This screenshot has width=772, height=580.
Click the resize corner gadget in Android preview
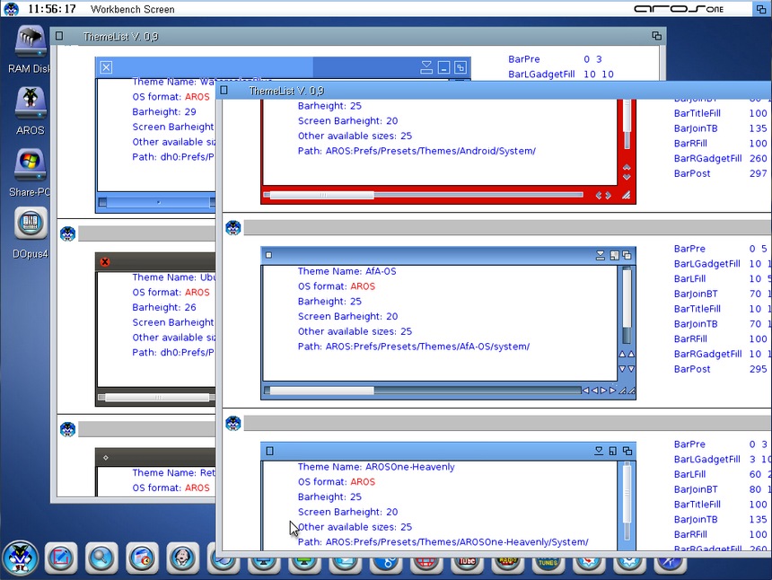[627, 196]
